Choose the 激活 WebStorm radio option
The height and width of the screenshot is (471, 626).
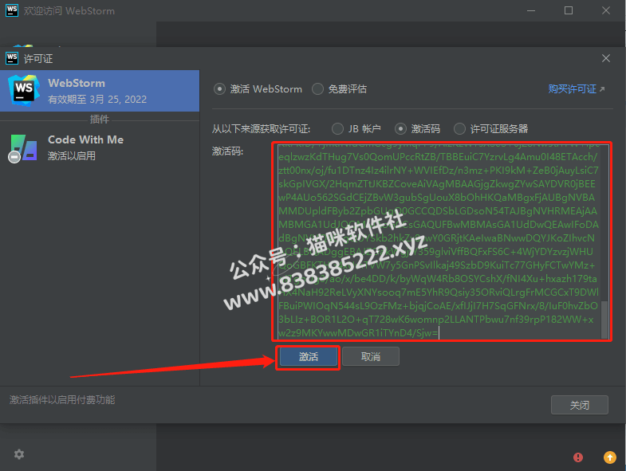[x=258, y=89]
